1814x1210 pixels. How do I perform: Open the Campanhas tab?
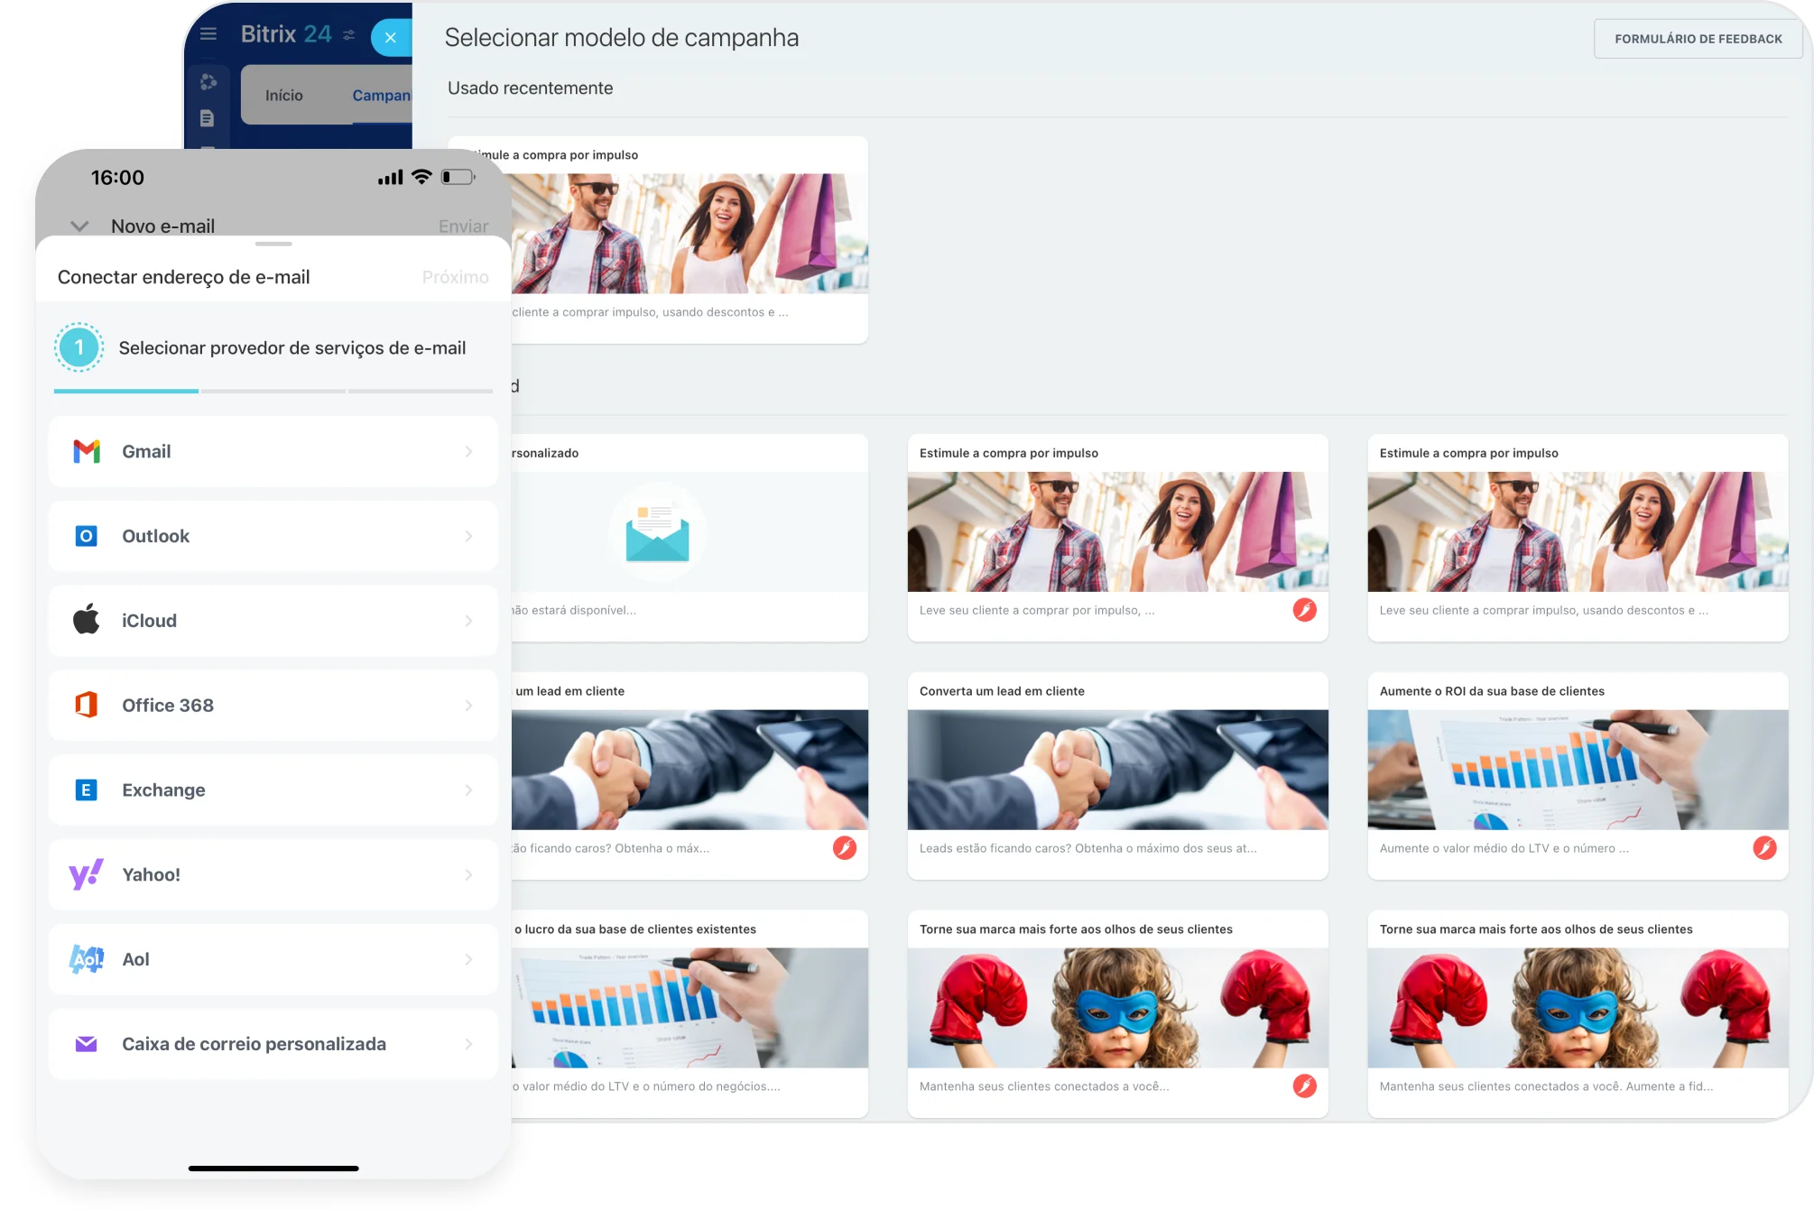click(381, 96)
